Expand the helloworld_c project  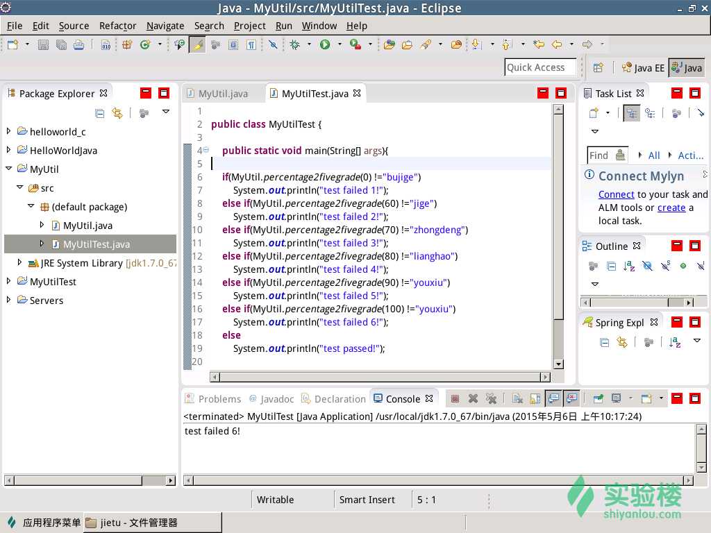(8, 131)
